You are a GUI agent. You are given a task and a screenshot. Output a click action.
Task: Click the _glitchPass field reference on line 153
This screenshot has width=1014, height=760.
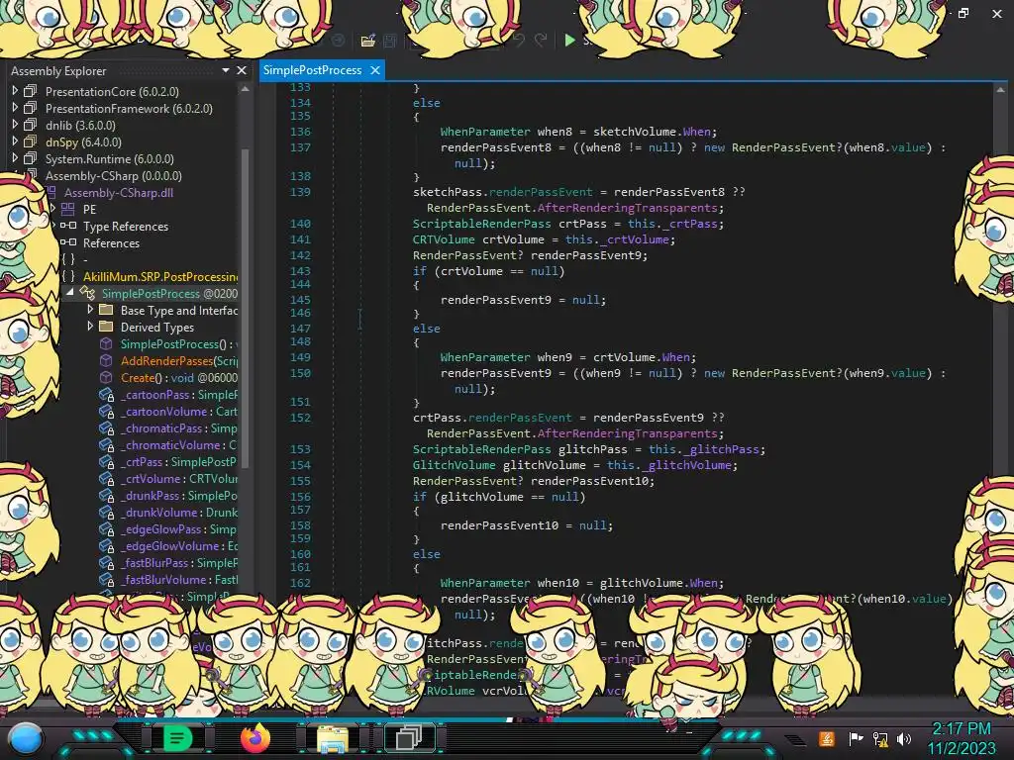(x=722, y=449)
